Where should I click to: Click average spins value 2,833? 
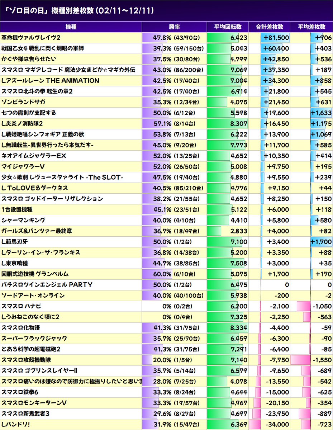(x=239, y=231)
